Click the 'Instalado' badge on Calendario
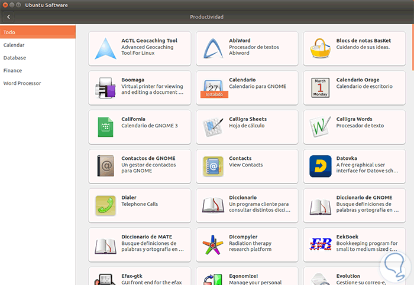 214,94
